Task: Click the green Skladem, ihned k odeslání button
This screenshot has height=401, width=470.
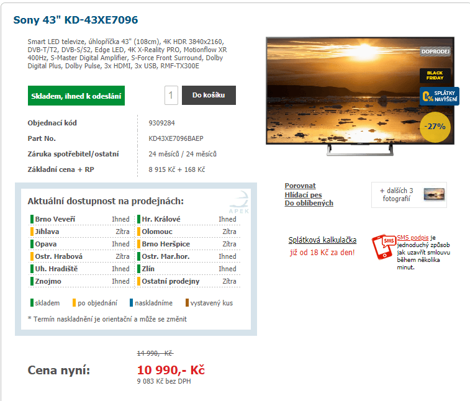Action: (76, 96)
